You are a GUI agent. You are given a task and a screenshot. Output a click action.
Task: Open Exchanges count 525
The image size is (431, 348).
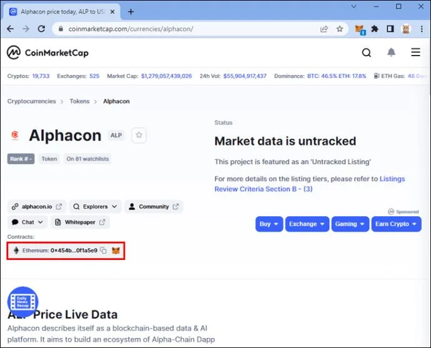click(x=94, y=76)
